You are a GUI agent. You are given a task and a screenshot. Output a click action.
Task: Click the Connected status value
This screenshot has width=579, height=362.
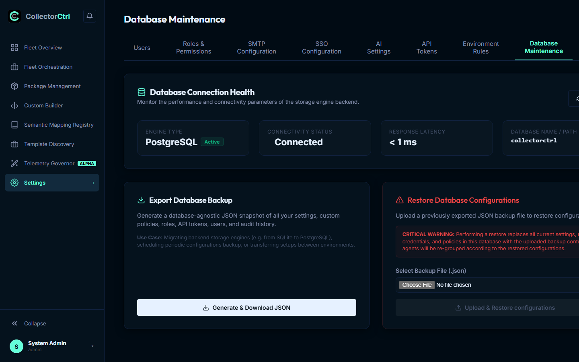[x=298, y=142]
